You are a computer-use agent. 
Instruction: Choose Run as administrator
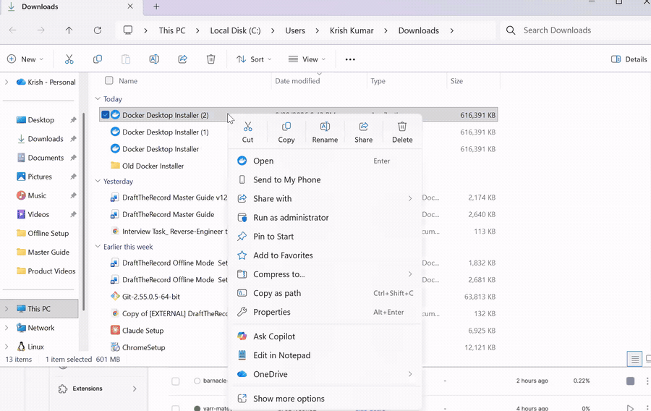point(325,218)
